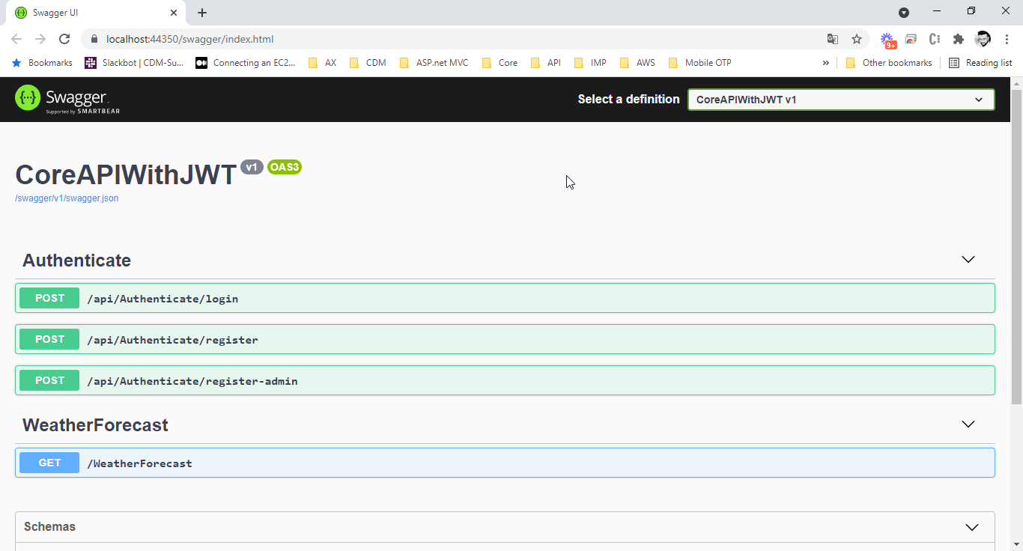Open a new browser tab

(x=202, y=13)
